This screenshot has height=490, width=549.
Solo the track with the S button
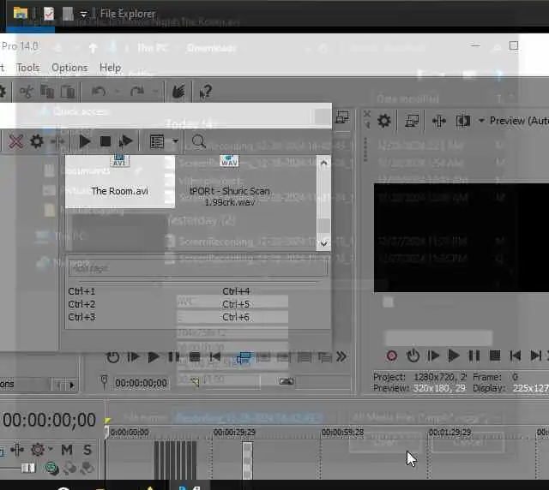pyautogui.click(x=87, y=450)
